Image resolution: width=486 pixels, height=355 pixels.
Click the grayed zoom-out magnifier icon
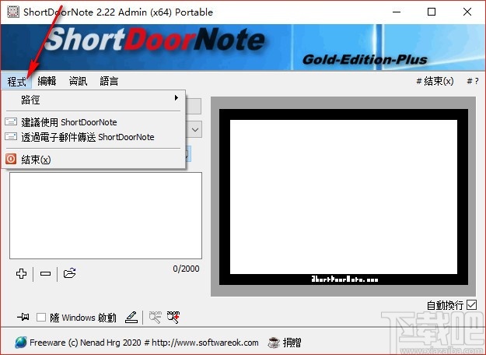156,317
